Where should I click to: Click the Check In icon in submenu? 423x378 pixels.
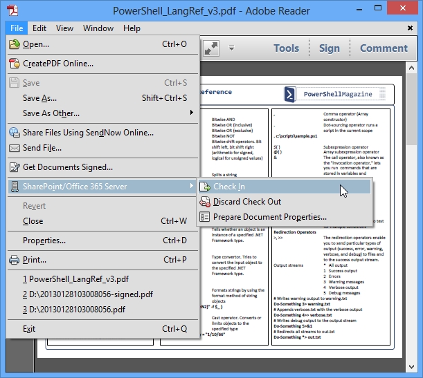205,187
